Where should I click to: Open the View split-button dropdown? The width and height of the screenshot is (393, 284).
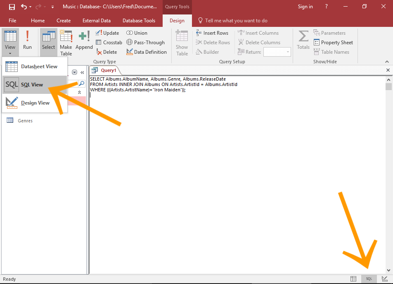click(x=10, y=54)
